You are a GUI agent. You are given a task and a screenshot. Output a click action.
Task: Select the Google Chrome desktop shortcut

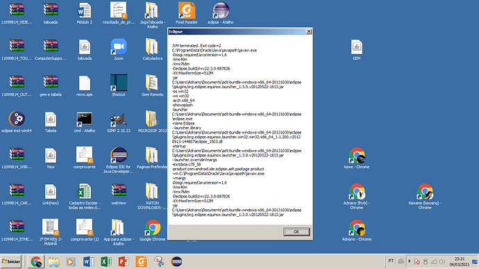[153, 231]
